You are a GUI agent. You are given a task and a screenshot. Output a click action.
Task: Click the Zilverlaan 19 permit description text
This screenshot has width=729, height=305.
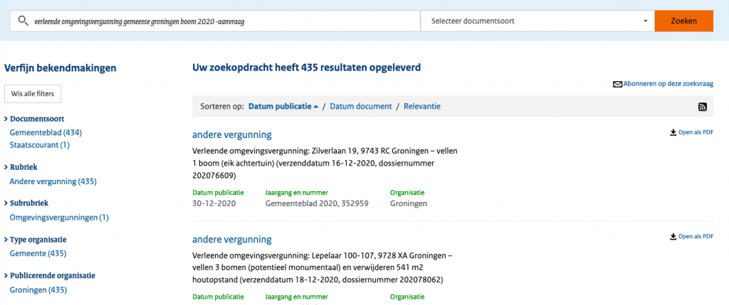pos(325,164)
